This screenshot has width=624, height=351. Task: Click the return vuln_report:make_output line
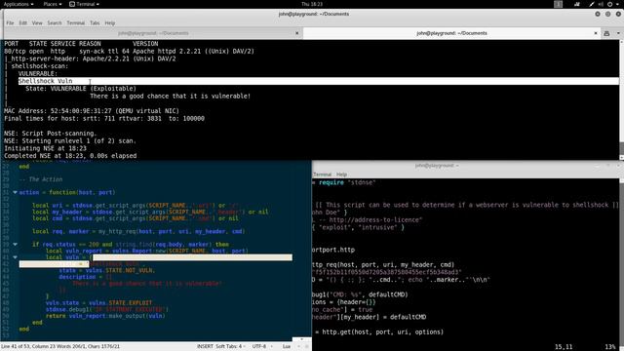coord(105,316)
